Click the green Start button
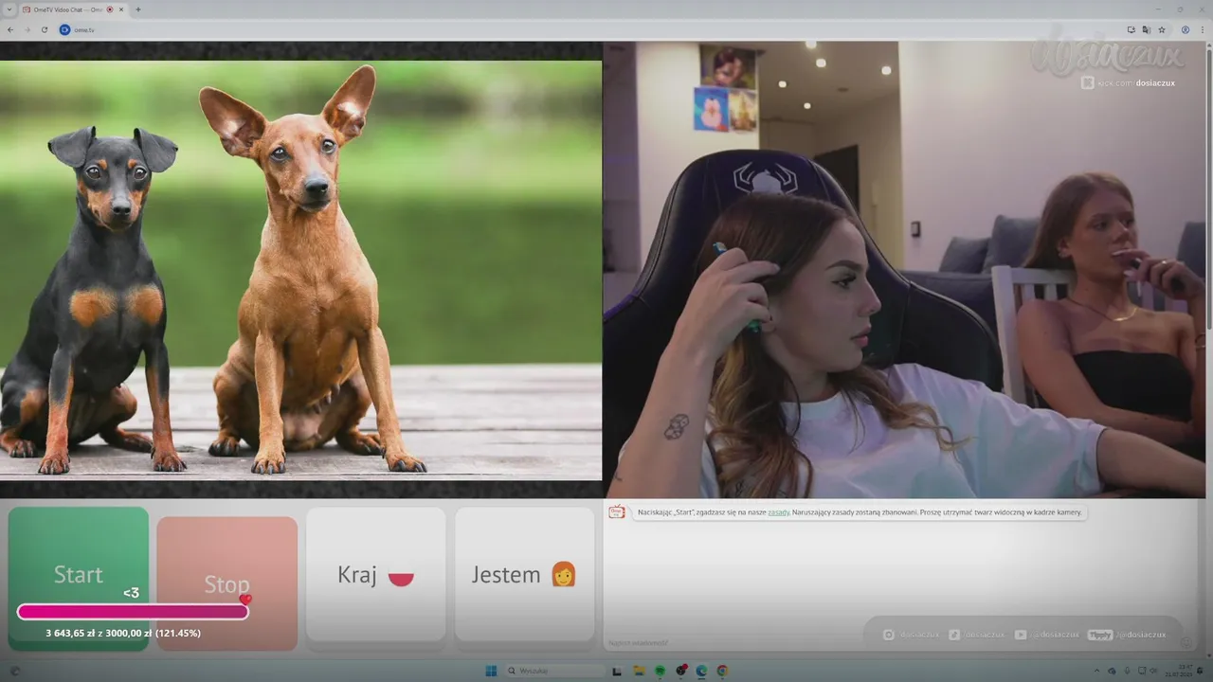The height and width of the screenshot is (682, 1213). (79, 578)
